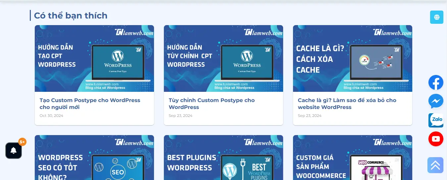Open link 'Tạo Custom Postype cho WordPress cho người mới'

(90, 104)
